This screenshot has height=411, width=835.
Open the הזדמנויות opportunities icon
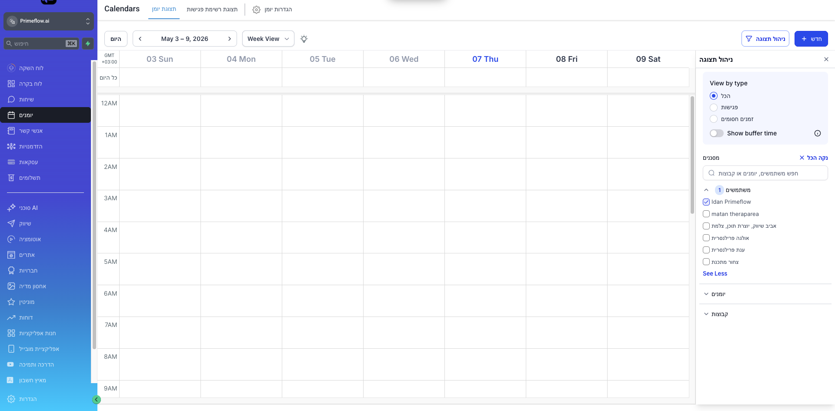point(11,146)
